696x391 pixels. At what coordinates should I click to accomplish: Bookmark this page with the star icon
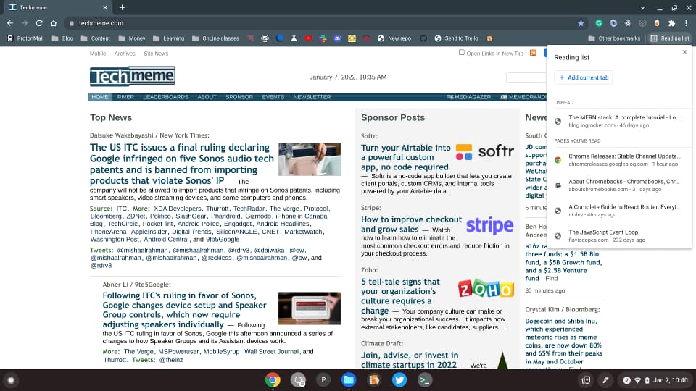tap(581, 23)
